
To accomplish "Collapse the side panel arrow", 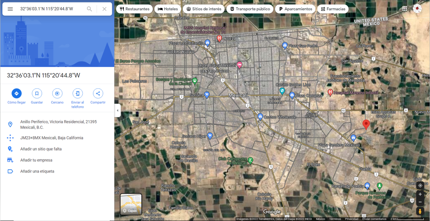I will tap(117, 111).
